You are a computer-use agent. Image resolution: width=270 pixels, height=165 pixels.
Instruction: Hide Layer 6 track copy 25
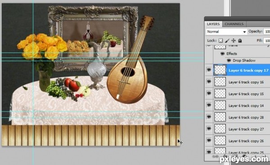[209, 152]
